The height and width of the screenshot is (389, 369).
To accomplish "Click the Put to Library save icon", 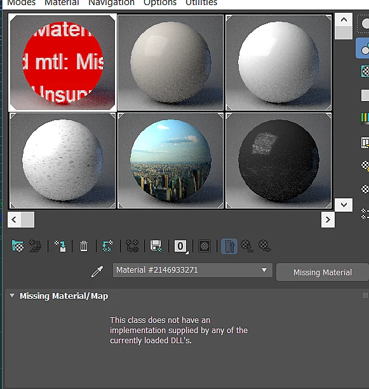I will (156, 246).
